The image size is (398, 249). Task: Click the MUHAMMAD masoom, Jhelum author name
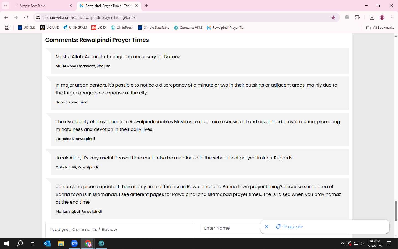(x=83, y=66)
